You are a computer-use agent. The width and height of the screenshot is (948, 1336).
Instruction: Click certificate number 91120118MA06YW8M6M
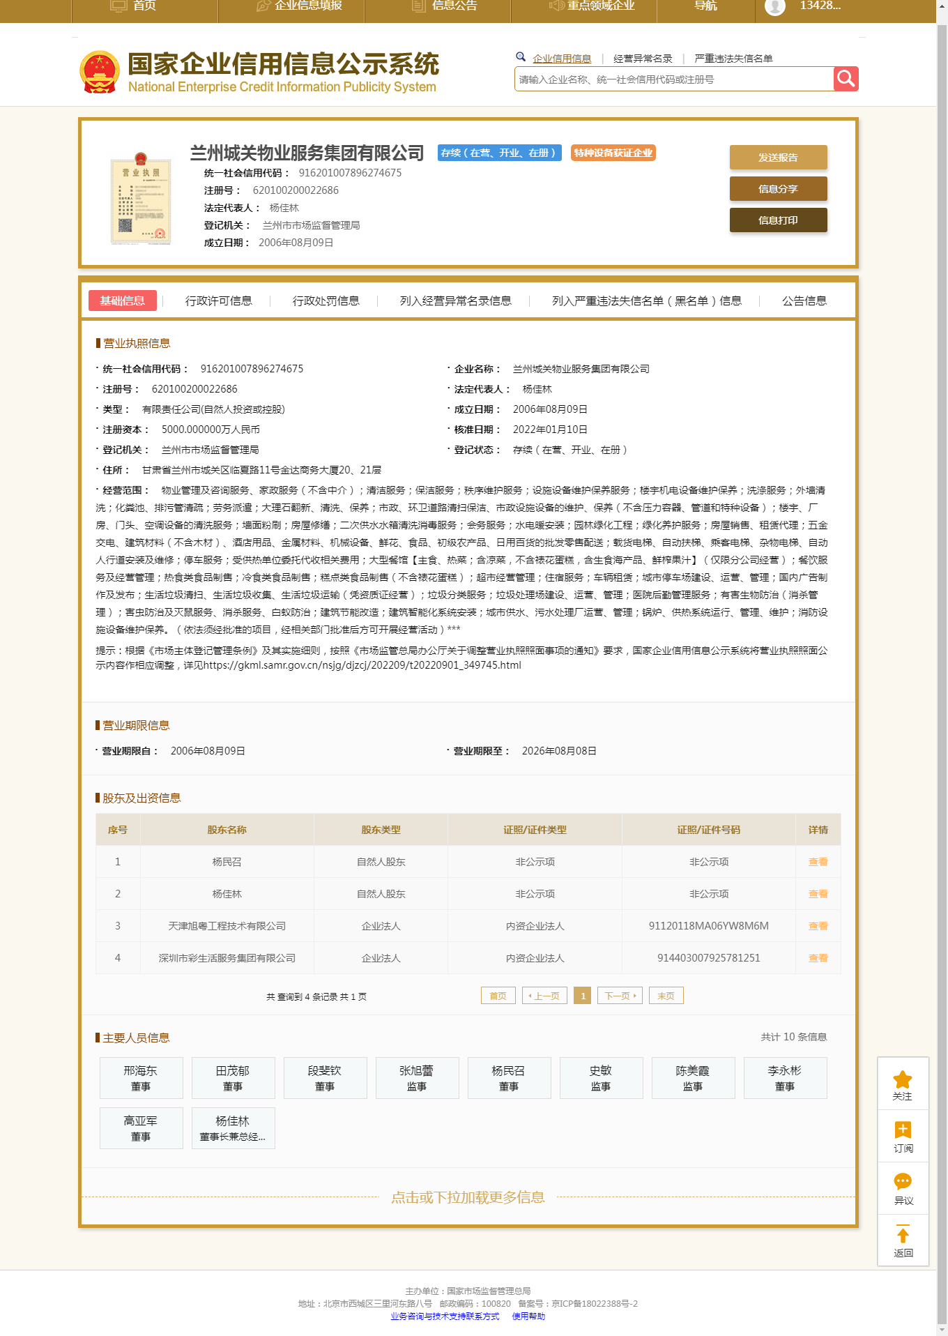(x=709, y=926)
